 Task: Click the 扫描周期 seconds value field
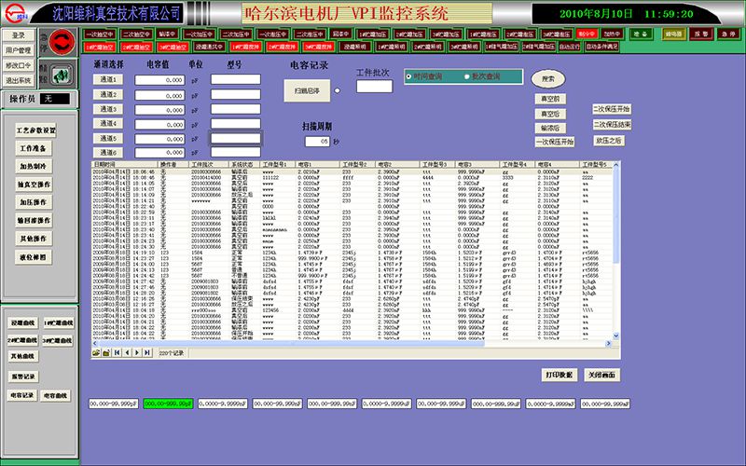pyautogui.click(x=317, y=141)
